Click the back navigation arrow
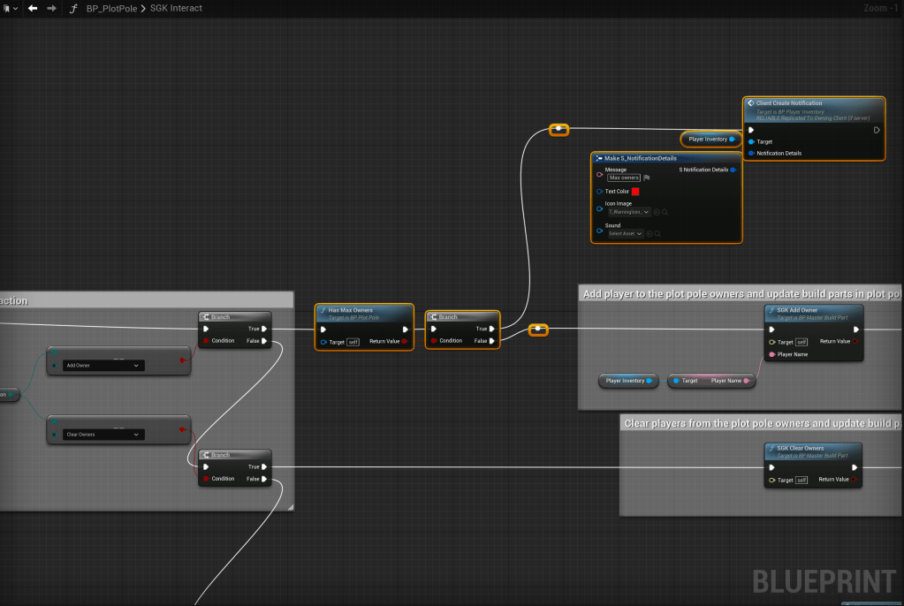This screenshot has height=606, width=904. (33, 8)
